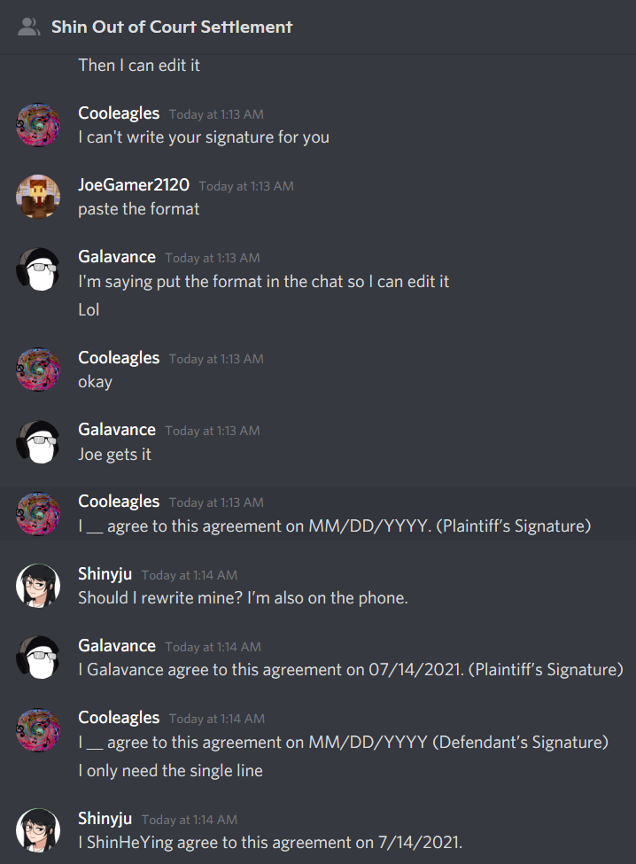636x864 pixels.
Task: Click Shinyju avatar on ShinHeYing agreement message
Action: (38, 830)
